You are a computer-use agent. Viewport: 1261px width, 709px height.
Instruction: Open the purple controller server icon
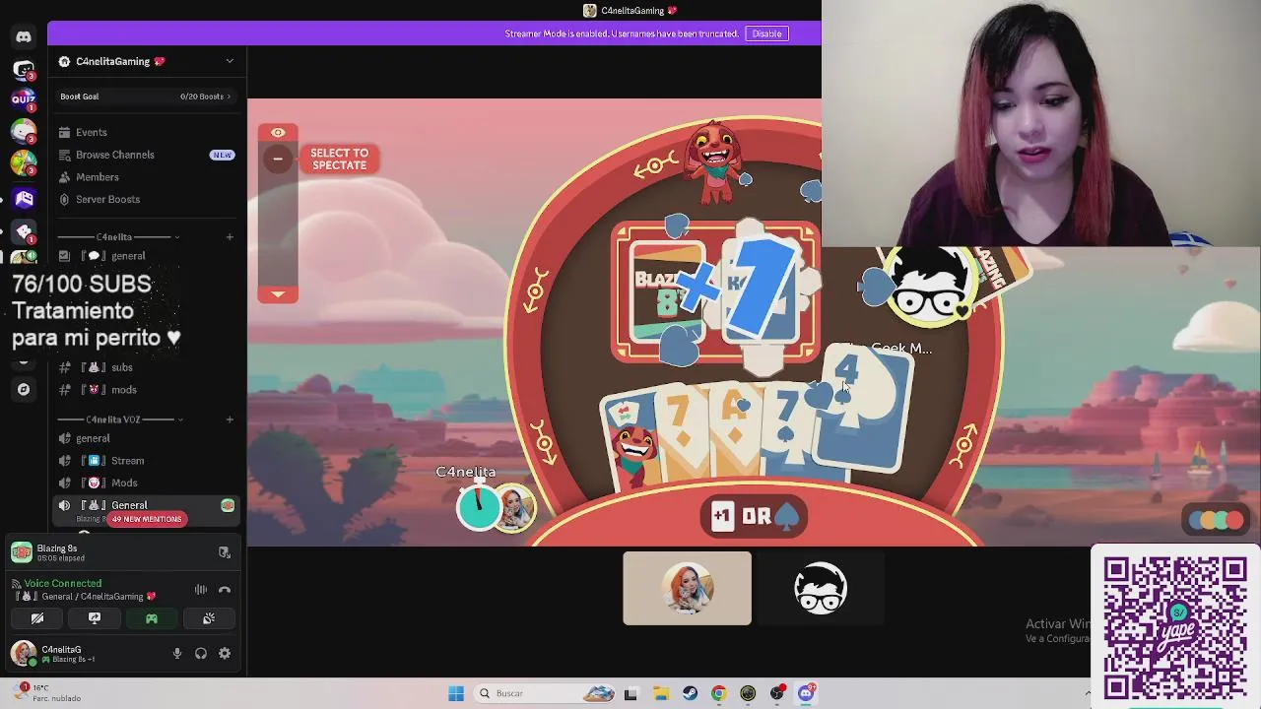point(24,199)
